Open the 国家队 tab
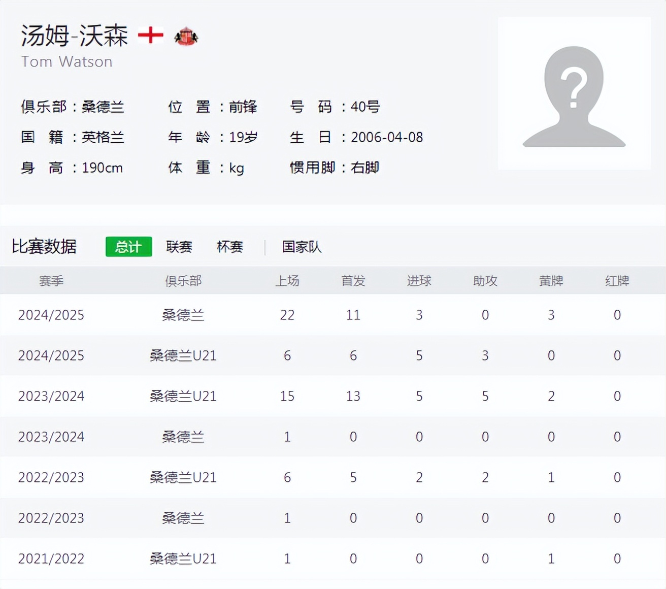 click(302, 247)
